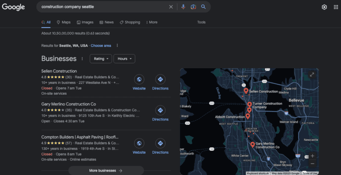Click Bellevue label on the map
The height and width of the screenshot is (175, 341).
pos(296,100)
